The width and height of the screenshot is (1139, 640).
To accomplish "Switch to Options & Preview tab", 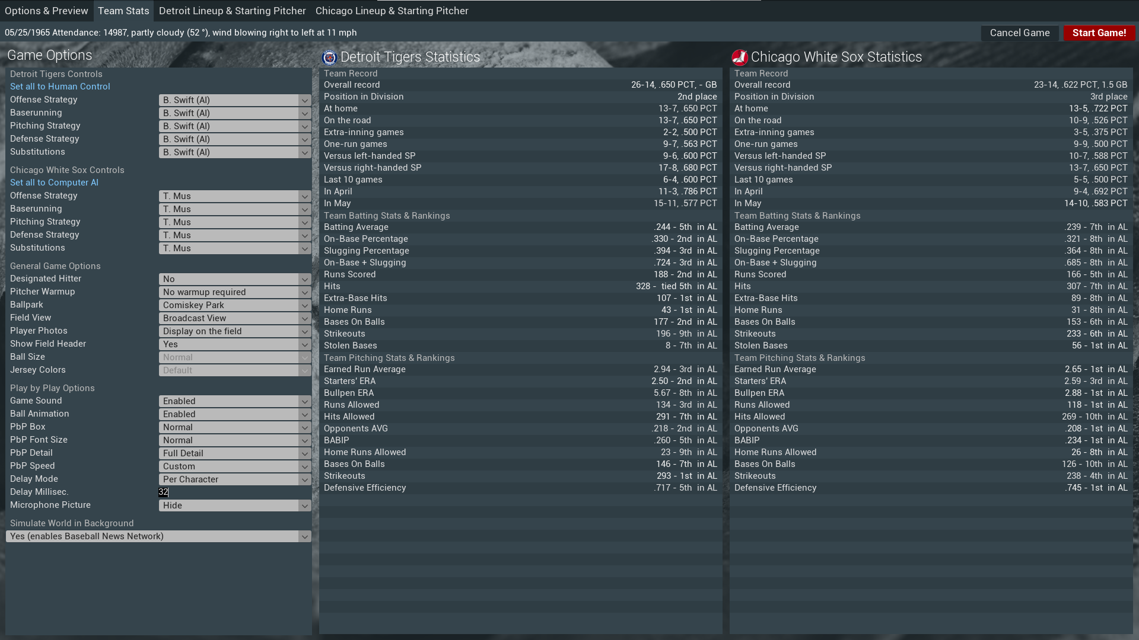I will pos(46,11).
